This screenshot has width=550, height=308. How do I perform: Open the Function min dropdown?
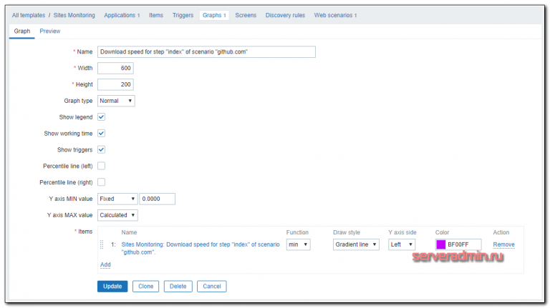tap(298, 244)
